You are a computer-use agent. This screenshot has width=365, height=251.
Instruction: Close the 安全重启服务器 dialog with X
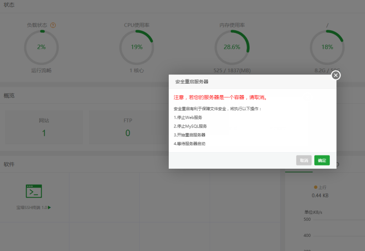(336, 75)
